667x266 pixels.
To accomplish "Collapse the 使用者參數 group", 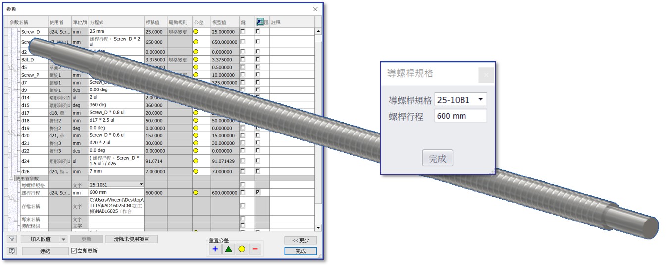I will tap(12, 178).
